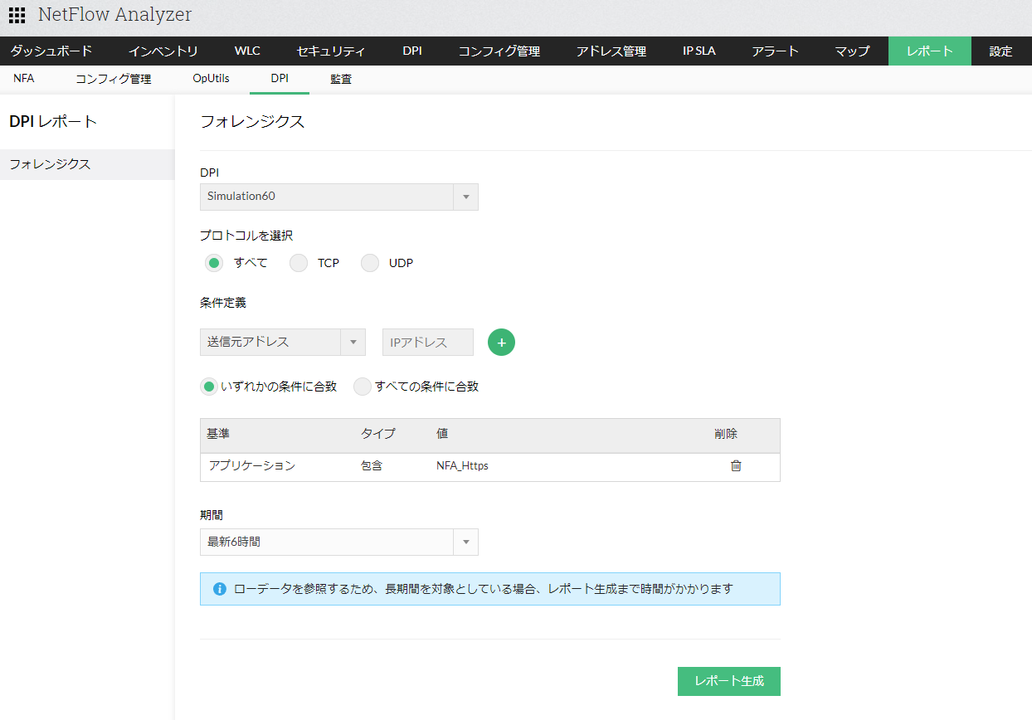1032x720 pixels.
Task: Open the apps grid icon
Action: pos(17,15)
